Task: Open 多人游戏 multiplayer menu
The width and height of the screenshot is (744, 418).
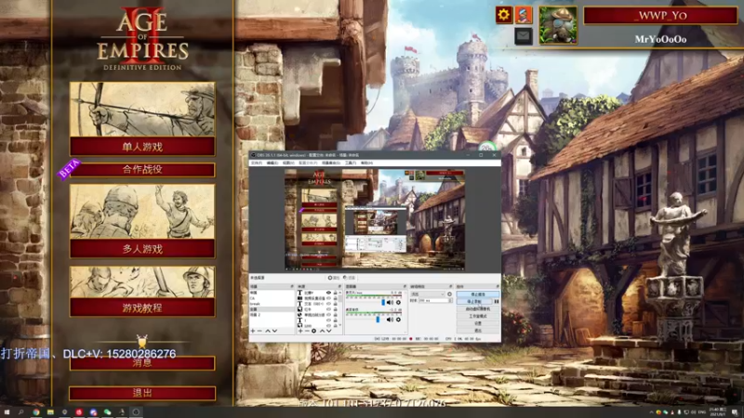Action: 142,248
